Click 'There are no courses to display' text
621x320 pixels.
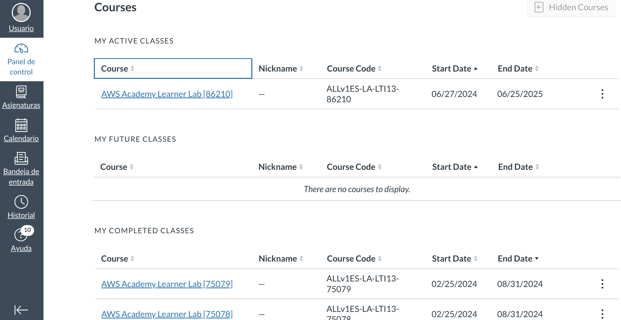[x=357, y=189]
